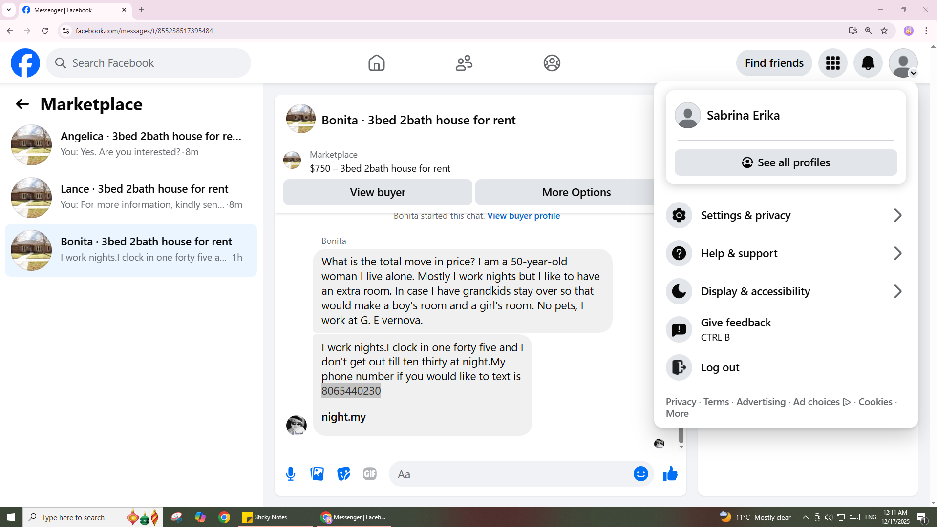This screenshot has width=937, height=527.
Task: Click the Display & accessibility moon icon
Action: (679, 291)
